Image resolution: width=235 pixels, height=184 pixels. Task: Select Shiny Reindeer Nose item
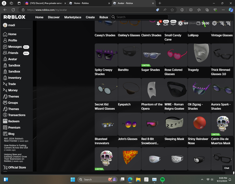pyautogui.click(x=199, y=124)
